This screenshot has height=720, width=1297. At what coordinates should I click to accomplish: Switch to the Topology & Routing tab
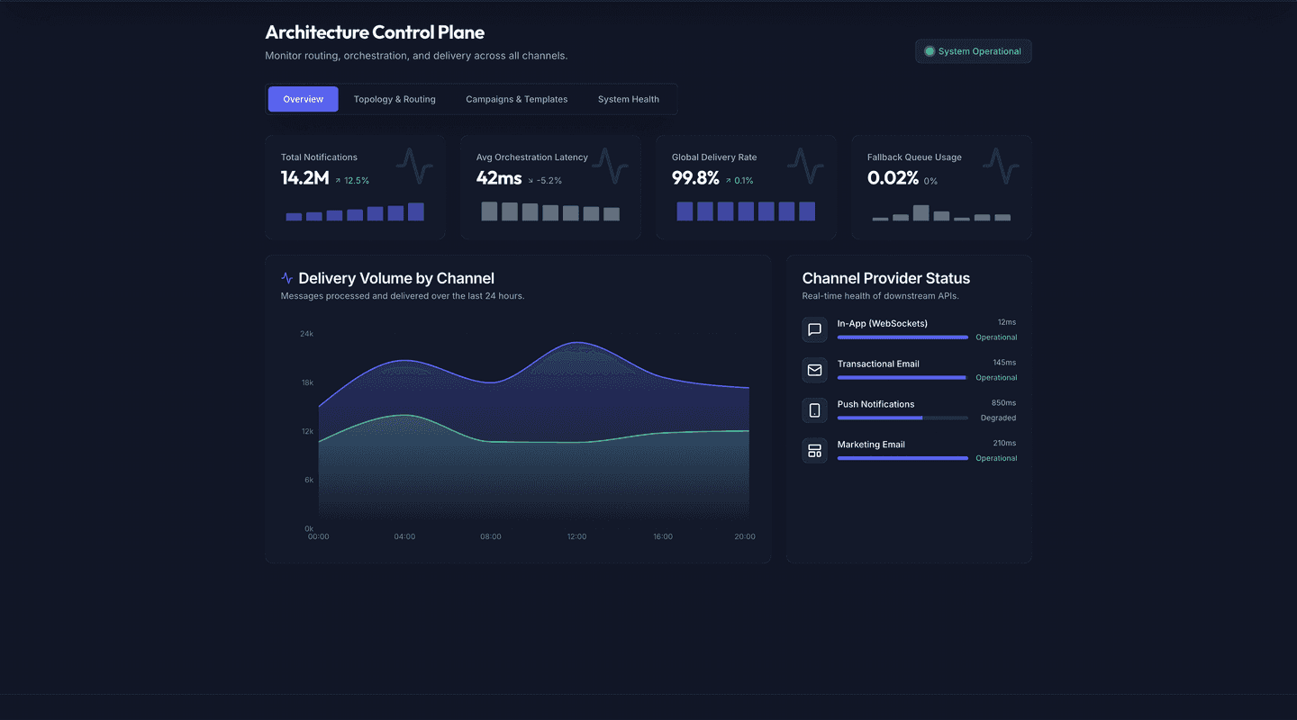pyautogui.click(x=395, y=99)
